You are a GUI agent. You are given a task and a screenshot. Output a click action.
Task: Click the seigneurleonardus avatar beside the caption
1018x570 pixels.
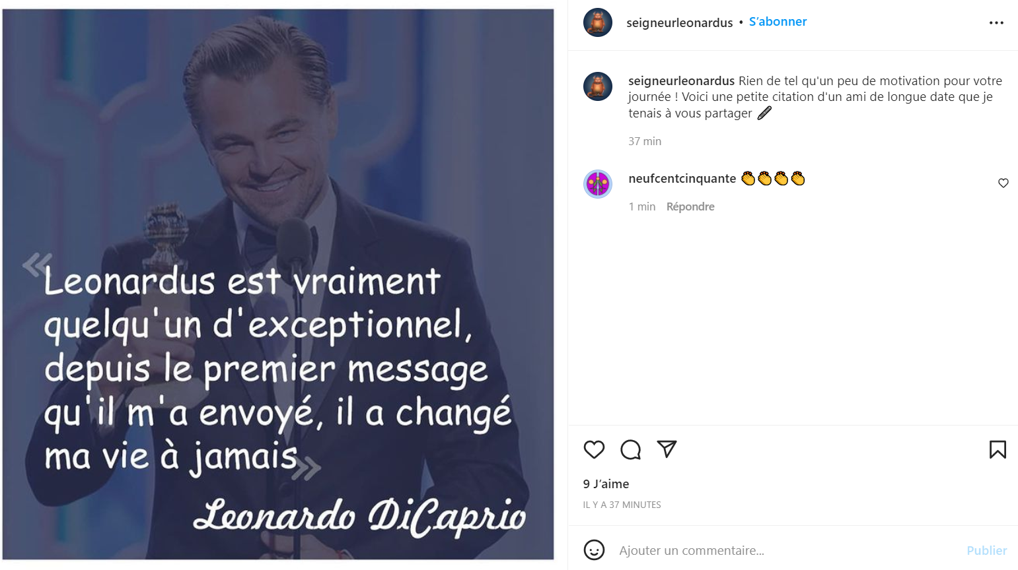point(598,86)
